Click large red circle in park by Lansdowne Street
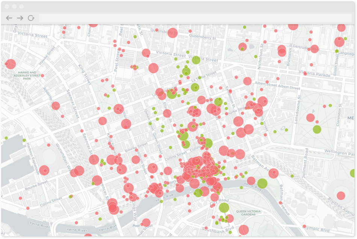Viewport: 357px width, 239px height. point(310,117)
